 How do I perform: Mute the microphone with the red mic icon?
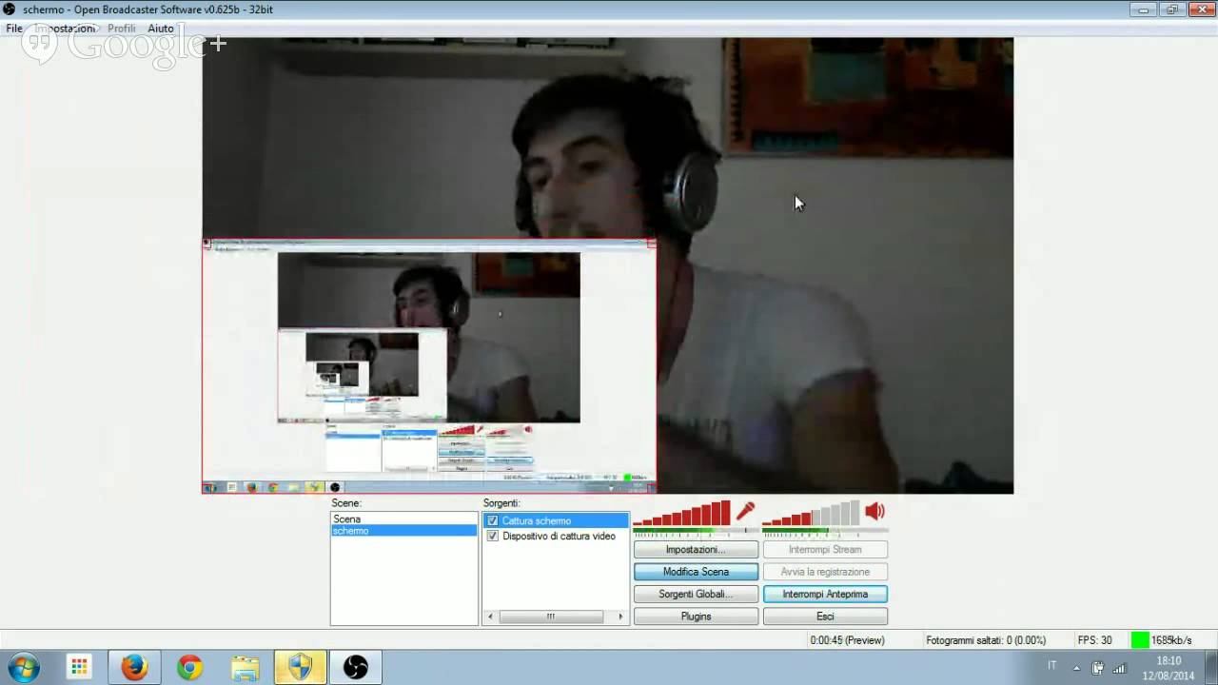pos(745,512)
